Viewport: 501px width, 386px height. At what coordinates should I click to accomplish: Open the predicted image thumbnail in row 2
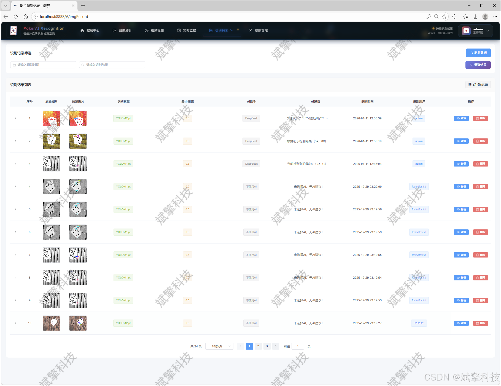(78, 141)
